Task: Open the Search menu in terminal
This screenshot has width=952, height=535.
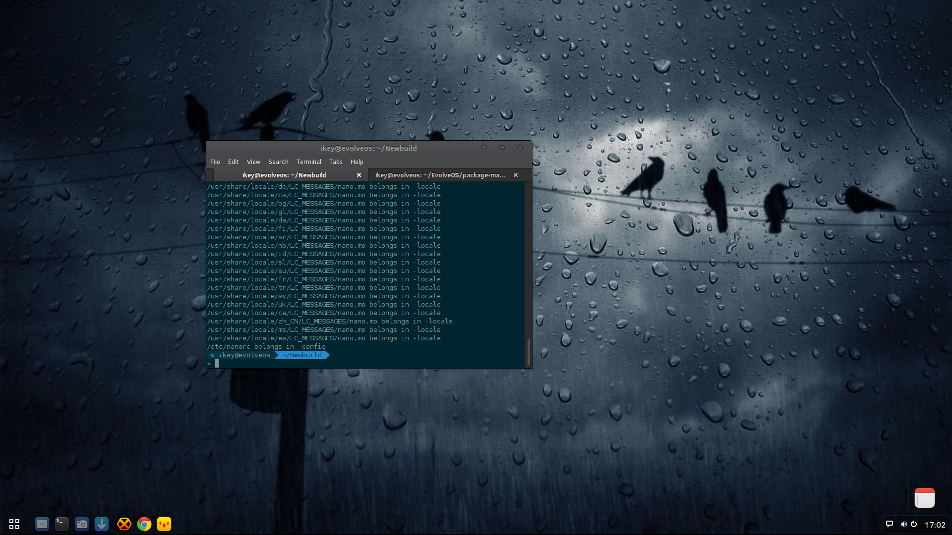Action: [278, 162]
